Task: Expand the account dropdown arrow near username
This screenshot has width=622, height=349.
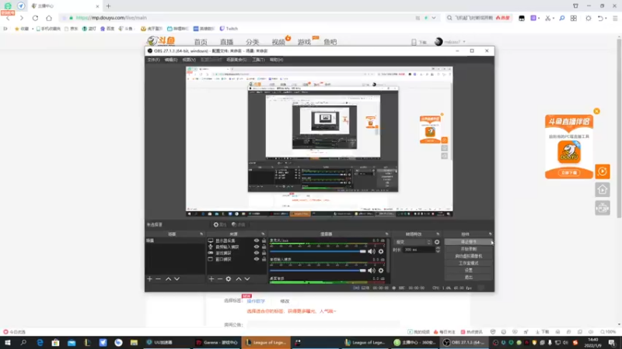Action: click(464, 42)
